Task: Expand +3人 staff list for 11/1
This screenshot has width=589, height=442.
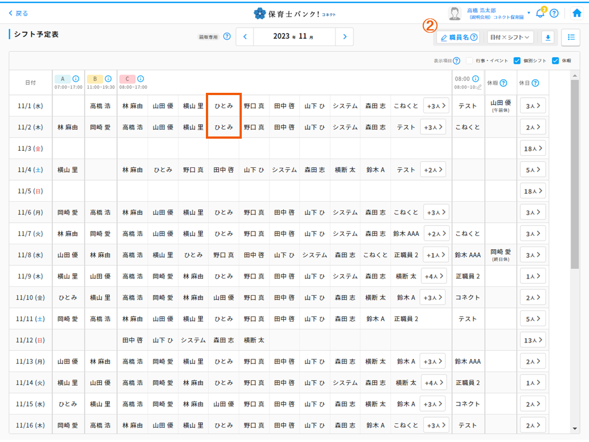Action: (x=436, y=106)
